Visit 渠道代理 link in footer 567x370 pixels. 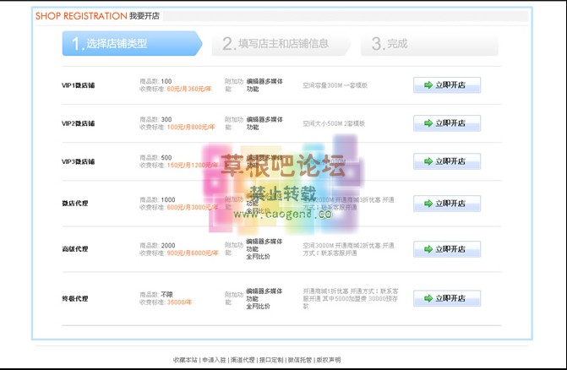(243, 360)
